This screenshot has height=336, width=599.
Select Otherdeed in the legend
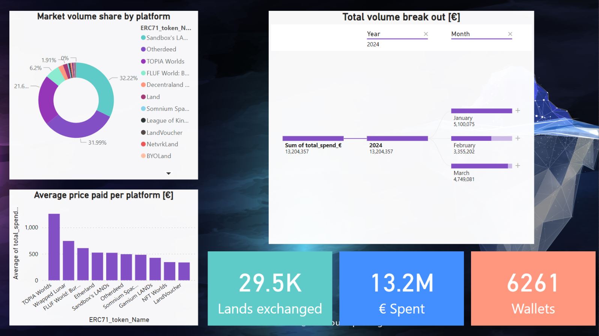pyautogui.click(x=158, y=49)
